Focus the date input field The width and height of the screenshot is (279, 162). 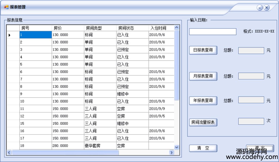pyautogui.click(x=213, y=32)
